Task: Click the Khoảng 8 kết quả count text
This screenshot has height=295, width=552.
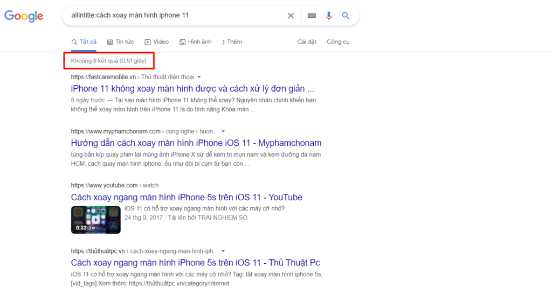Action: [x=109, y=61]
